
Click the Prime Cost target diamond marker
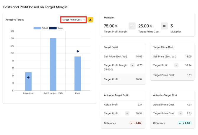click(x=28, y=77)
